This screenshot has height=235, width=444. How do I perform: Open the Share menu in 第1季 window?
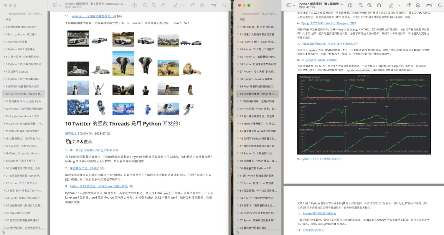click(x=163, y=5)
